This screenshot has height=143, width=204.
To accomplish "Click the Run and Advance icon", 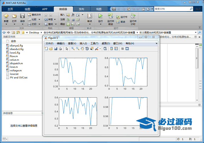I will coord(110,16).
